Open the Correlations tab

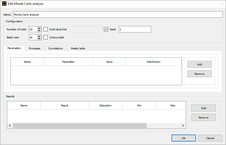tap(56, 49)
